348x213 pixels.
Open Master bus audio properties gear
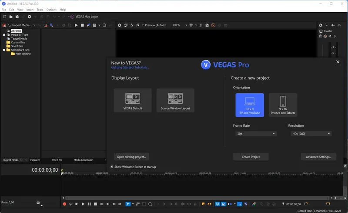point(321,25)
